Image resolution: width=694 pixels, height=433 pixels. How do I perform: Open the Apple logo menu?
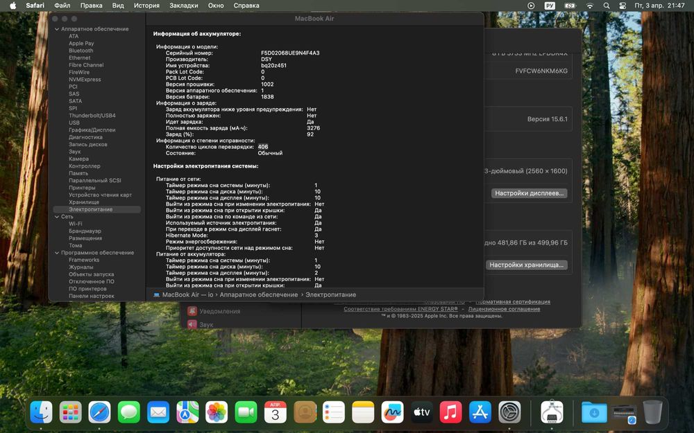tap(12, 6)
